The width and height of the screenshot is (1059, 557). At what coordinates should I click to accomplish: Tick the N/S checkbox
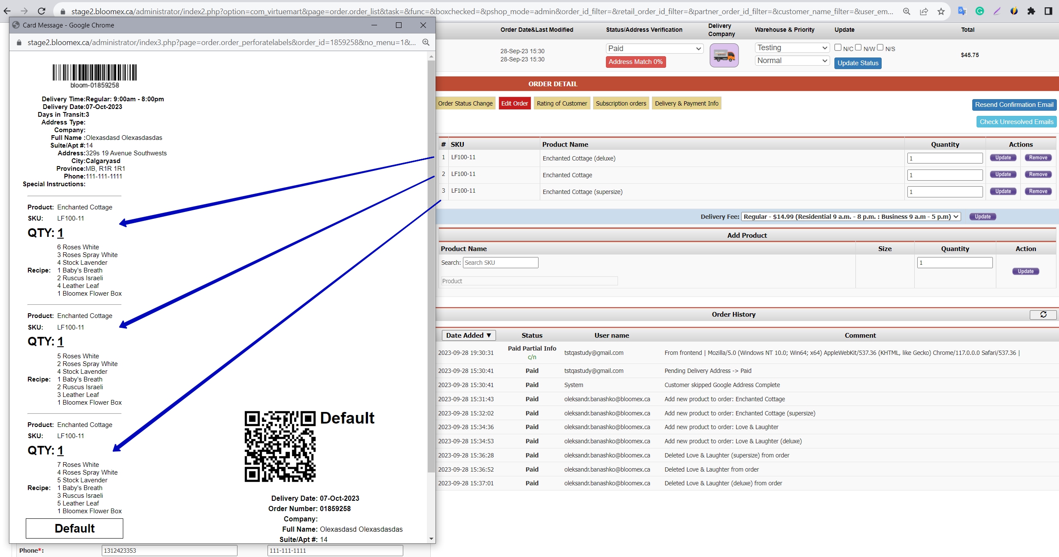pos(880,48)
